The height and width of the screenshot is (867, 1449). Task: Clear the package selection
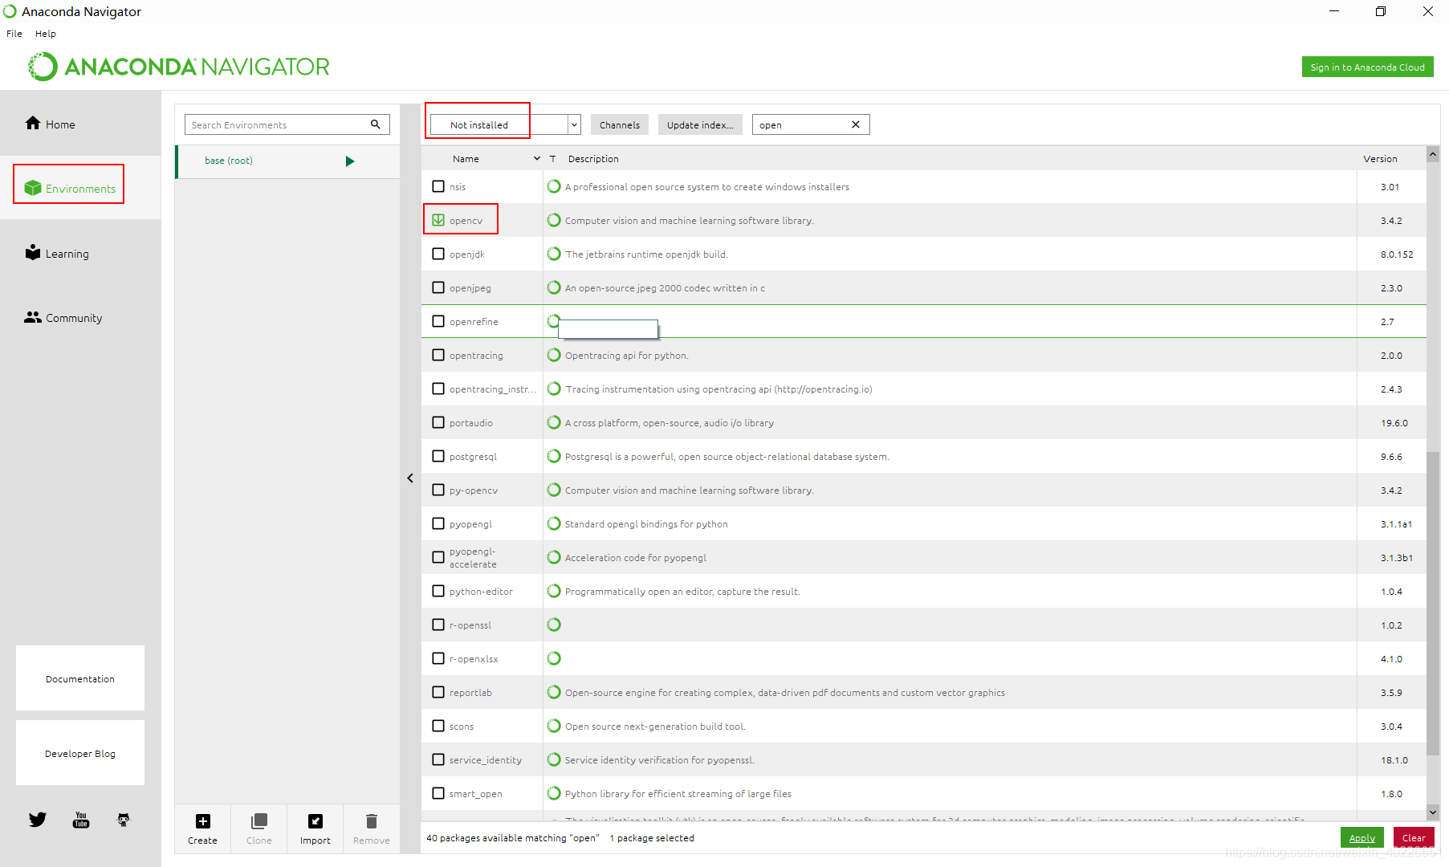point(1414,837)
